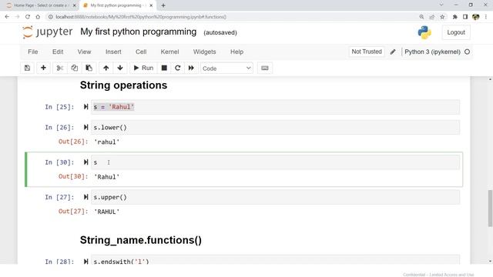Share this page icon in address bar
Screen dimensions: 493x277
click(432, 17)
